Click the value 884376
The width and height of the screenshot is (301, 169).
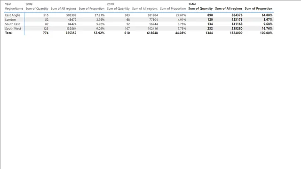tap(237, 15)
